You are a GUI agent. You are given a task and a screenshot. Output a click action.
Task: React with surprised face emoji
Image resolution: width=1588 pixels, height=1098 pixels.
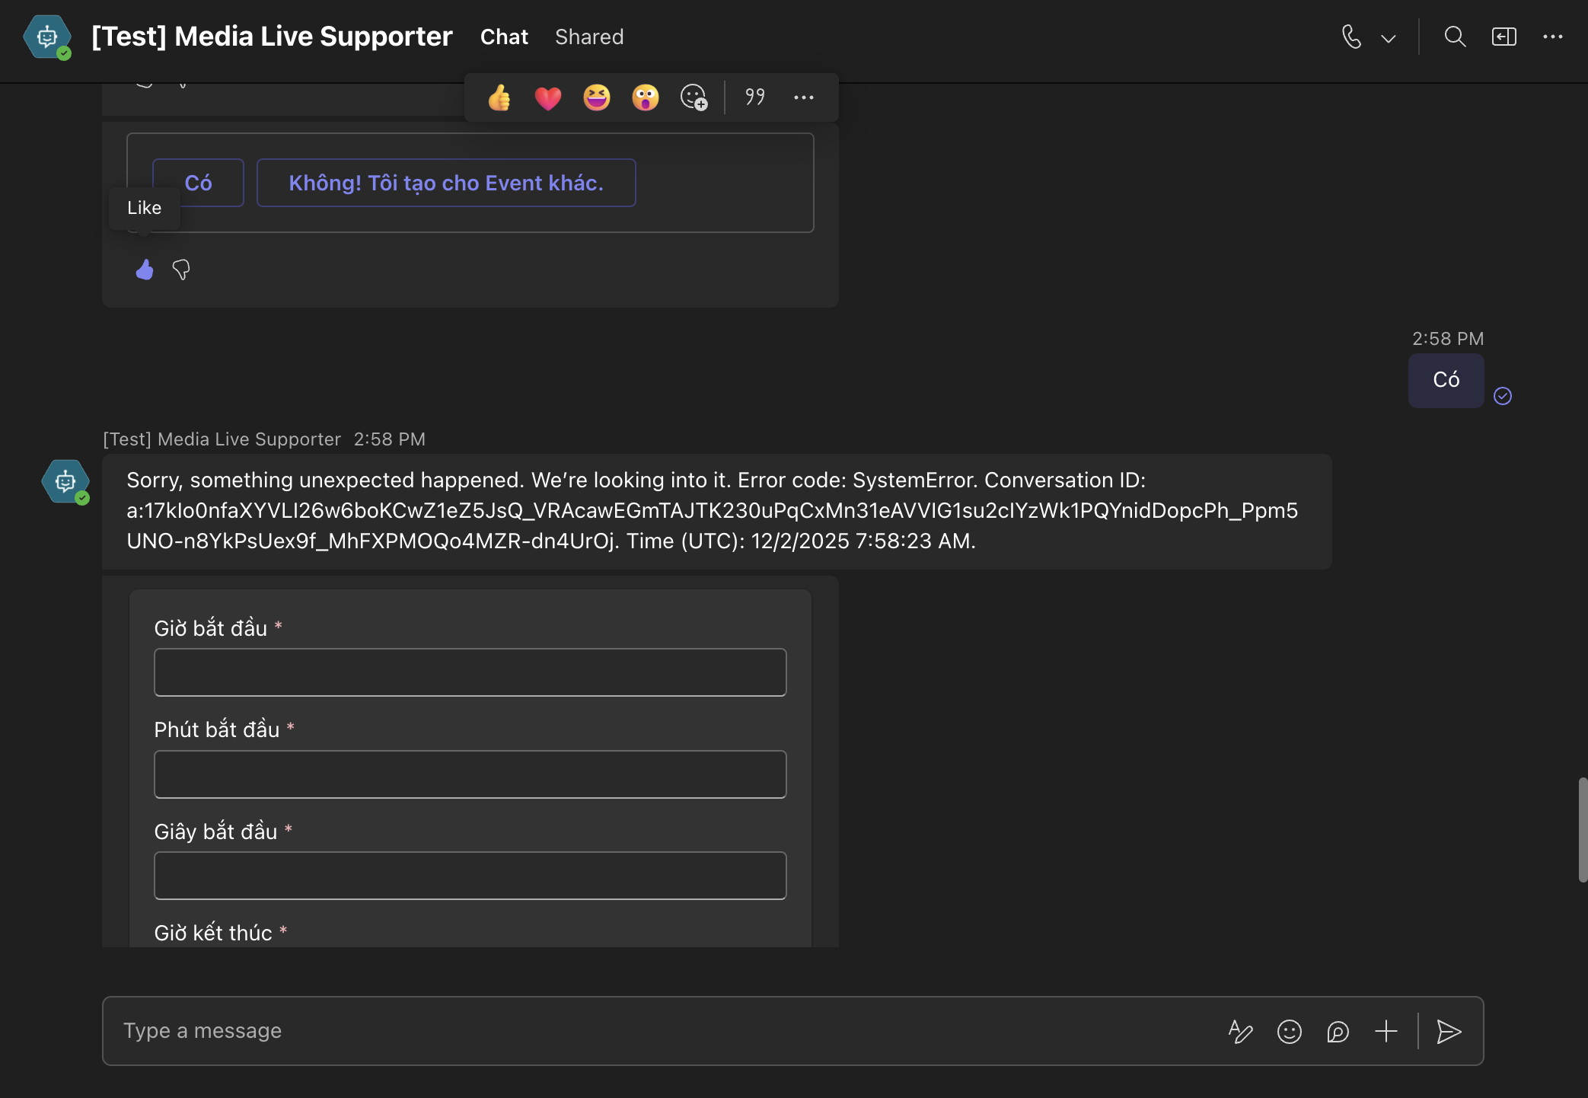coord(646,97)
